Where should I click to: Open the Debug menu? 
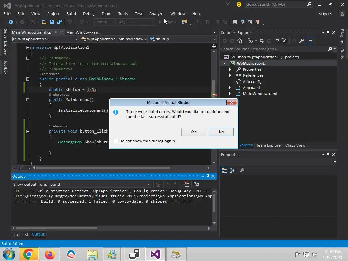pos(89,14)
